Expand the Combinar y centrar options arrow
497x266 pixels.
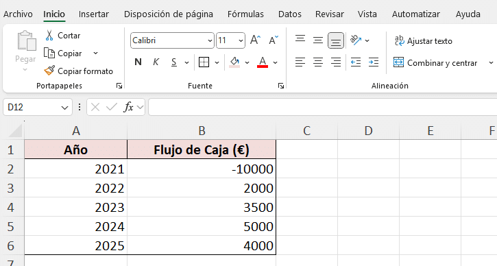click(491, 63)
